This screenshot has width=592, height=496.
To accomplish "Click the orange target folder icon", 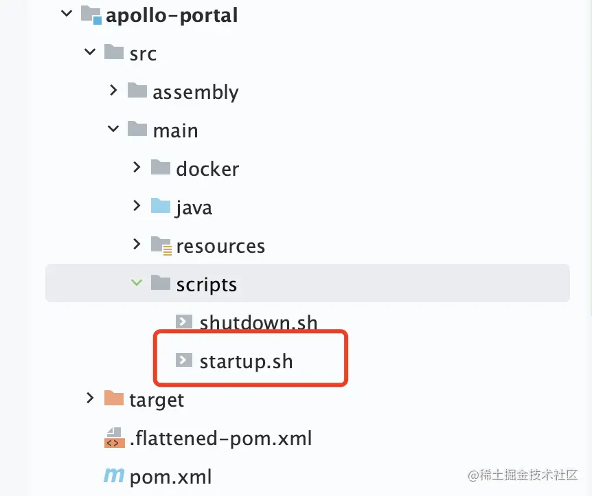I will (114, 398).
